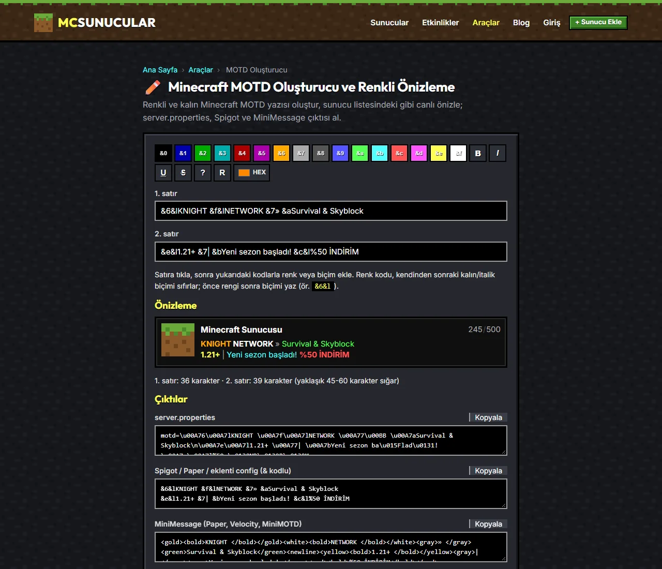662x569 pixels.
Task: Insert the &3 dark aqua color code
Action: tap(222, 153)
